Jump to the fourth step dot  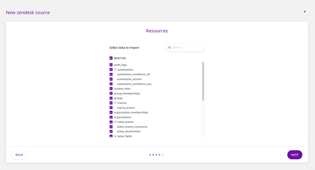click(159, 155)
